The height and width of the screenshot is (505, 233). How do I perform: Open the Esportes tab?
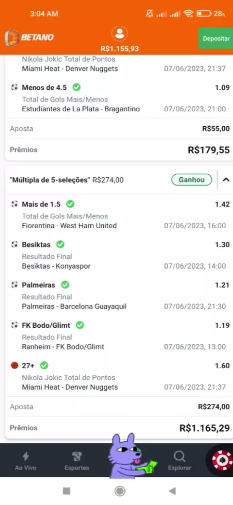tap(77, 461)
